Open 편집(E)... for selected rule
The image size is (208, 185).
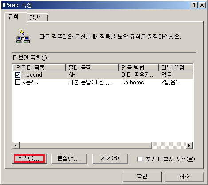(x=69, y=158)
